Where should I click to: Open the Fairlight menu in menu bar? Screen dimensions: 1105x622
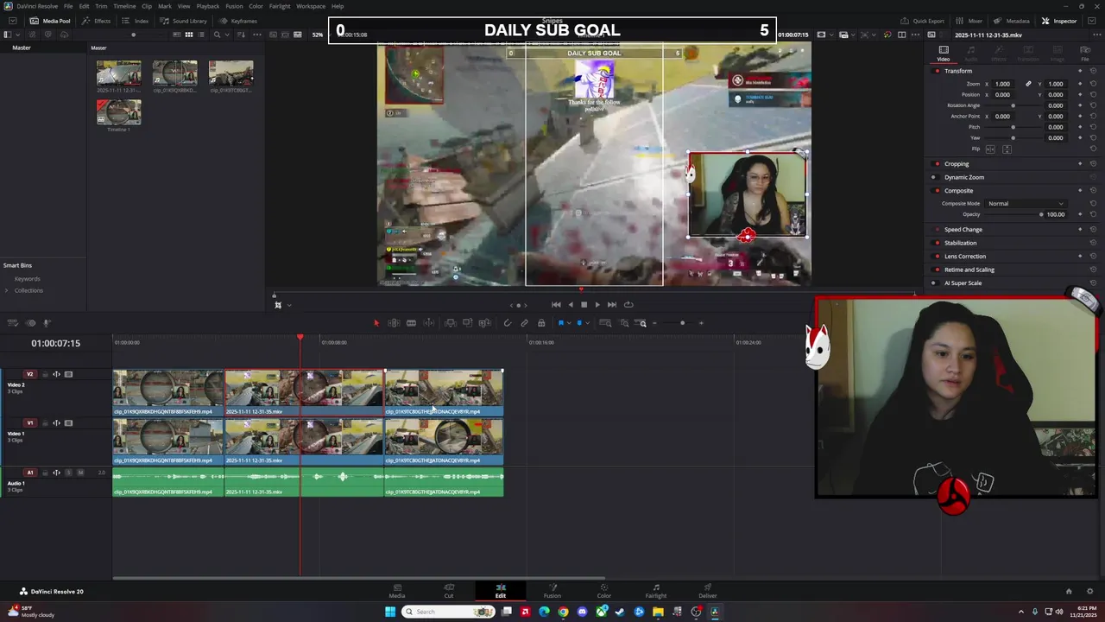(x=280, y=6)
